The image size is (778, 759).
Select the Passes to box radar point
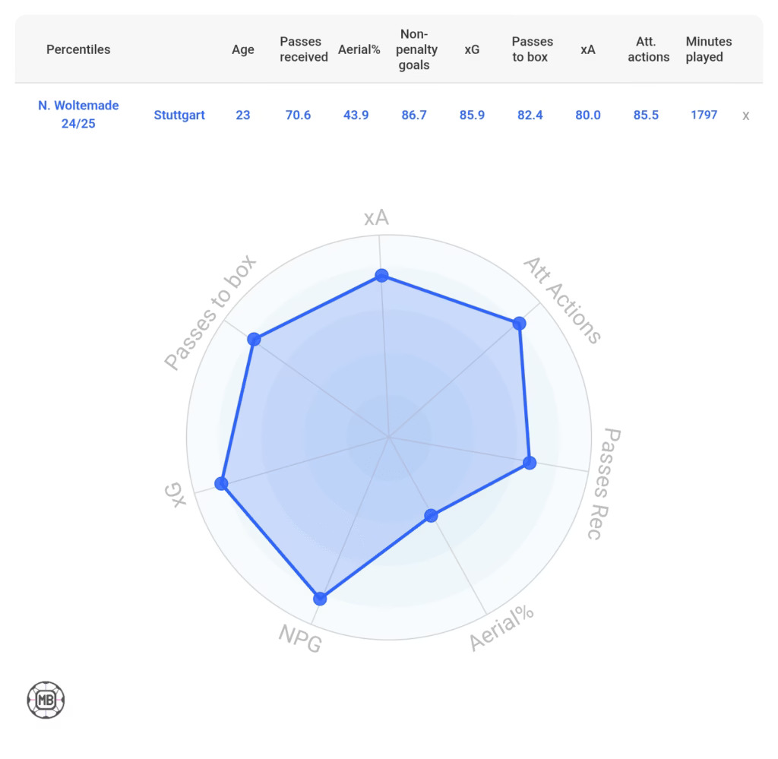tap(254, 340)
